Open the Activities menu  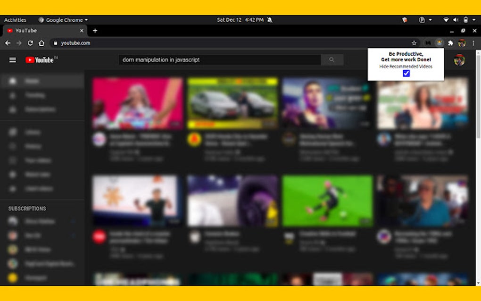point(16,20)
